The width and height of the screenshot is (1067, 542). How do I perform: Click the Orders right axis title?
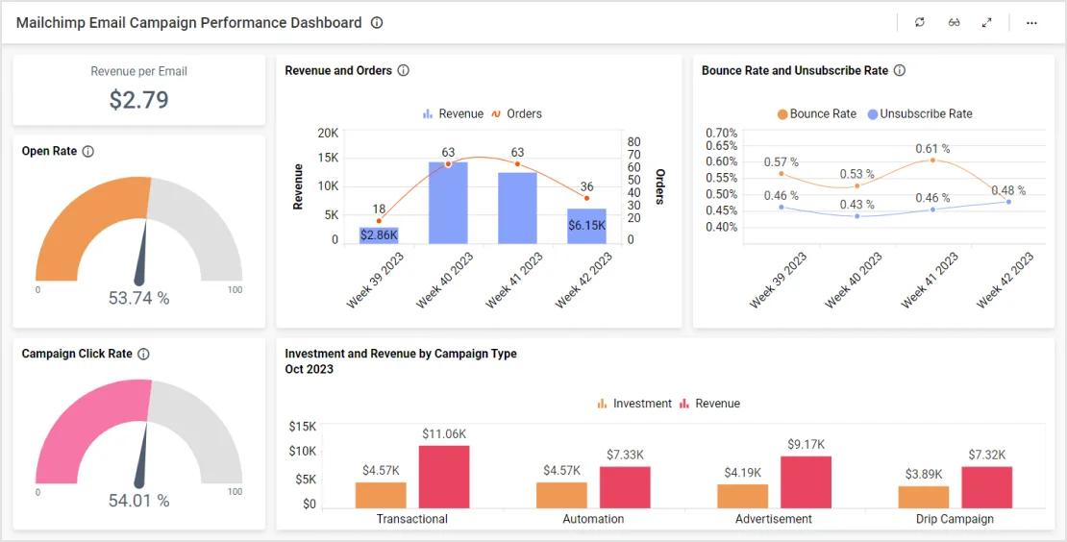(x=659, y=186)
